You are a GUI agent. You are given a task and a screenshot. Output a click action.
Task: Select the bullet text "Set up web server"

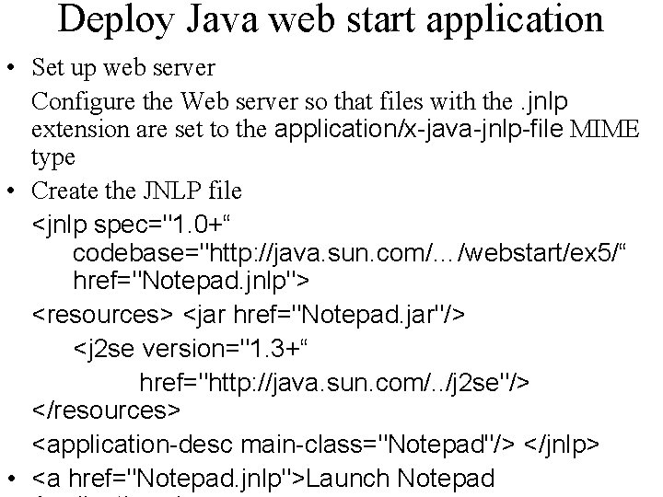[x=123, y=67]
